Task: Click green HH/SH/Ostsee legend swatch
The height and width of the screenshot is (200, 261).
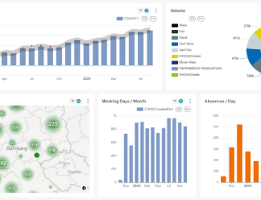Action: (x=175, y=75)
